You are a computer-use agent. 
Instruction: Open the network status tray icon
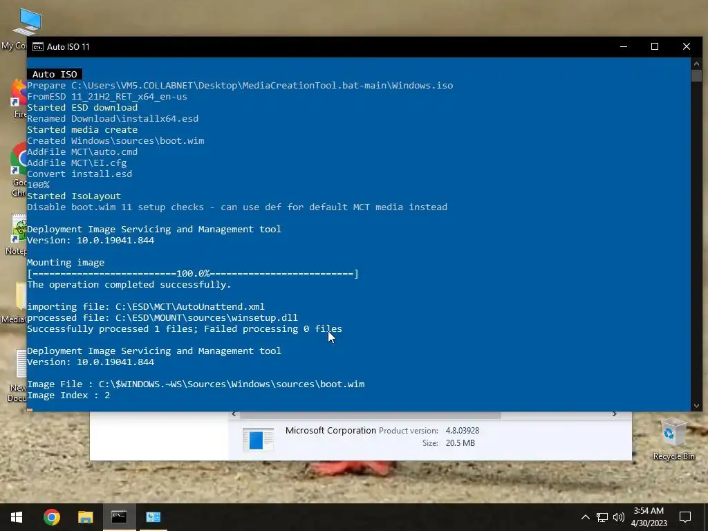tap(602, 517)
